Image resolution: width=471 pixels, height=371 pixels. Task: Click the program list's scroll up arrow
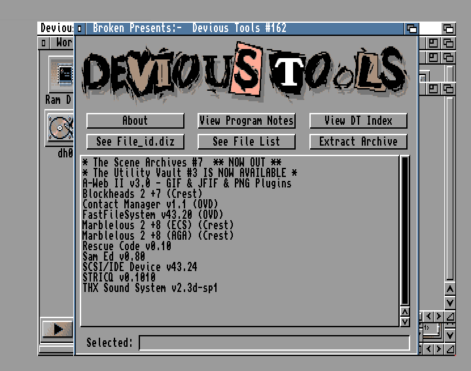point(404,311)
